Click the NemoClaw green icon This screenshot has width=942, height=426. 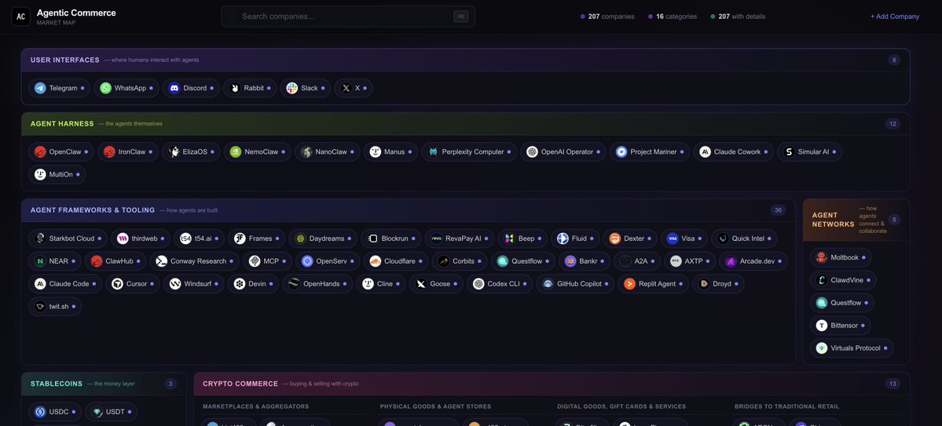236,151
